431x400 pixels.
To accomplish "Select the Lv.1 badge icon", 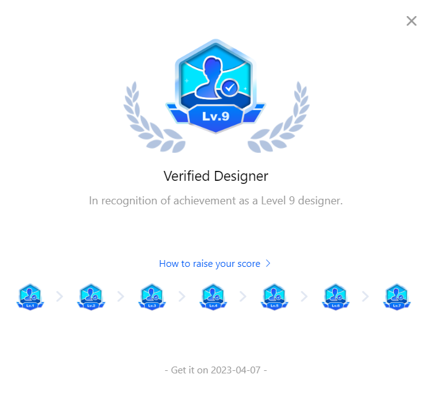I will click(30, 297).
